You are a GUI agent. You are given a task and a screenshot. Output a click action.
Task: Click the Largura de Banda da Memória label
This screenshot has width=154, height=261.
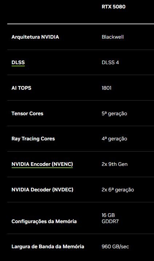[x=48, y=246]
